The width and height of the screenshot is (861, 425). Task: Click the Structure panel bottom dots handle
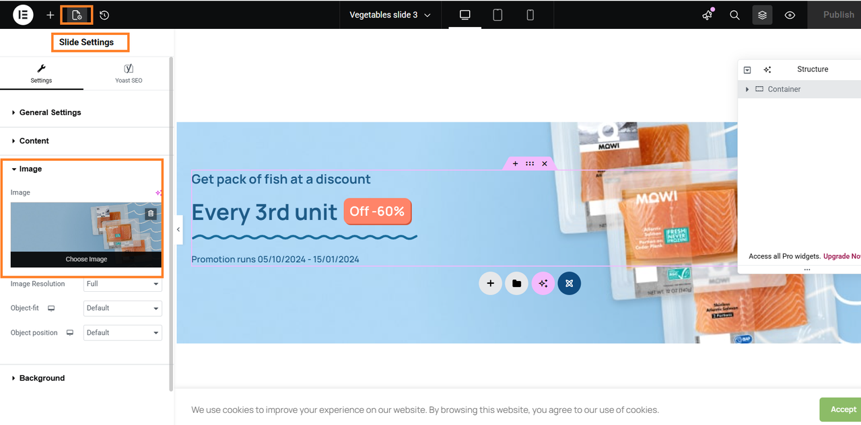806,270
